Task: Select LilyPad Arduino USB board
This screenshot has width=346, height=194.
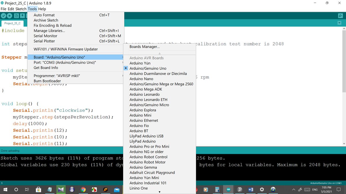Action: [159, 136]
